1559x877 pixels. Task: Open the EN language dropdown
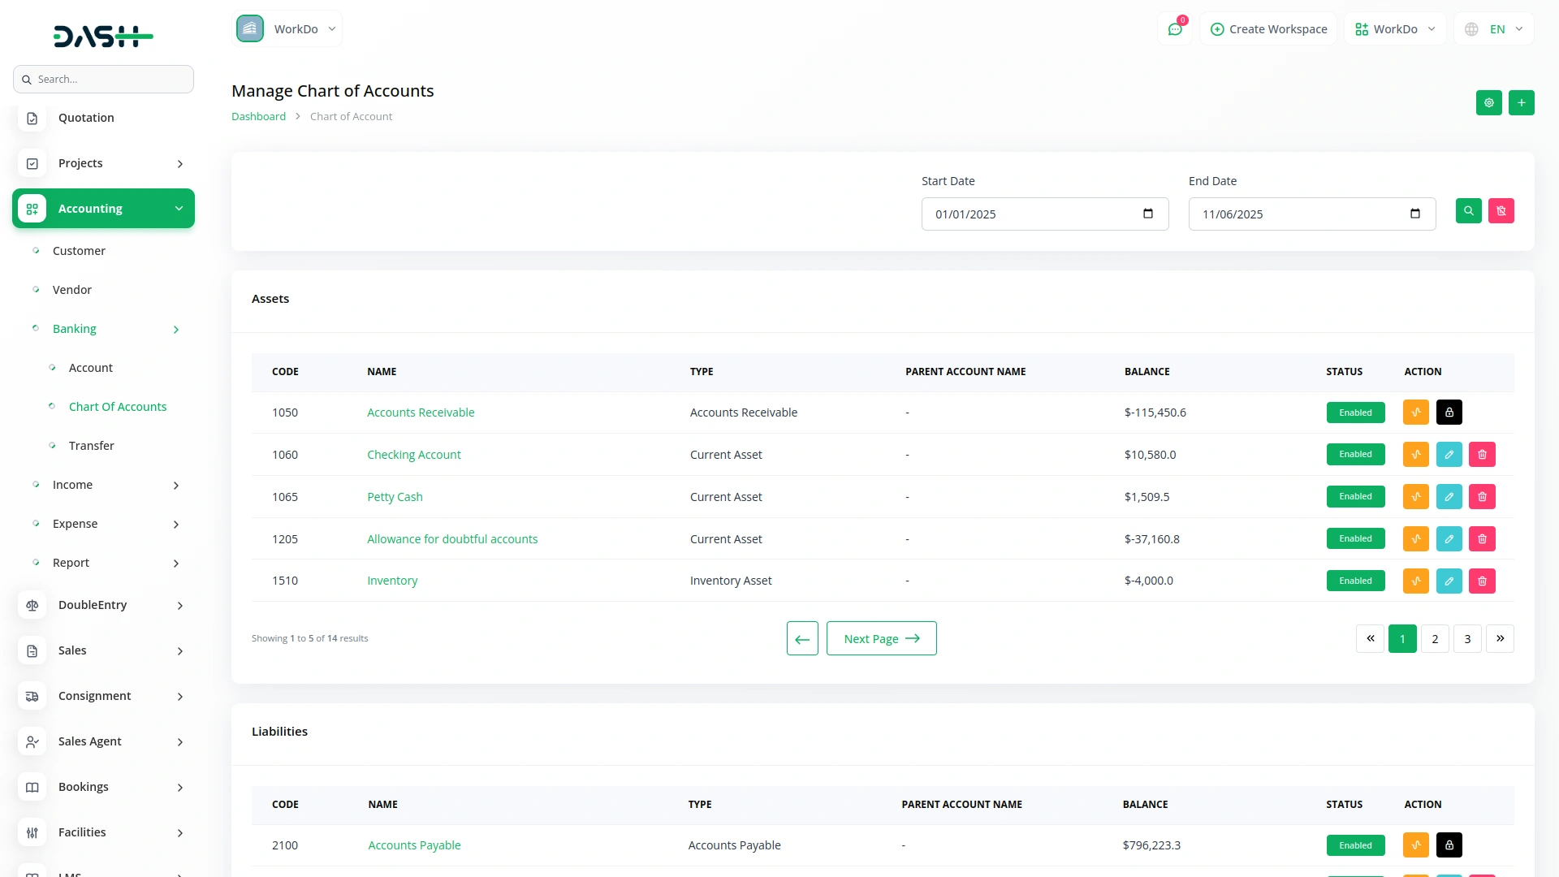(1496, 29)
